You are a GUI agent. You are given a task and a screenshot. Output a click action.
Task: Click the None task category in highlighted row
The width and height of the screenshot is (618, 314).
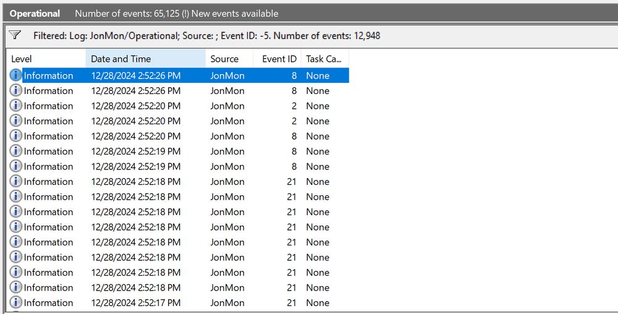[318, 75]
